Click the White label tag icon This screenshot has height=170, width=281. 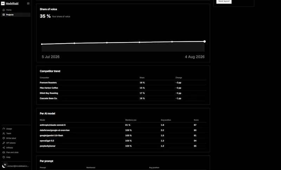tap(4, 138)
